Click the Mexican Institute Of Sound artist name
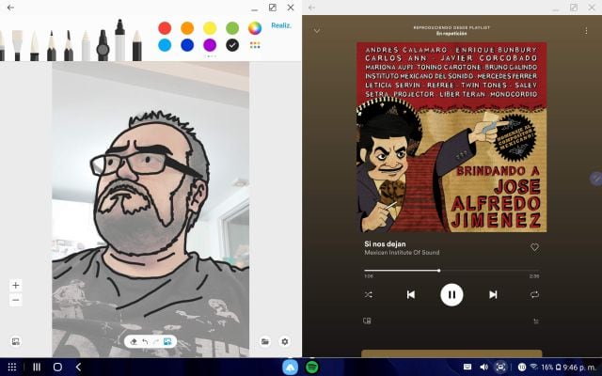 [401, 253]
